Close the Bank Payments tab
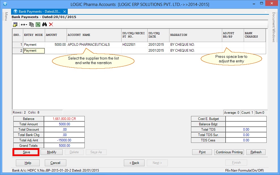 pyautogui.click(x=65, y=12)
